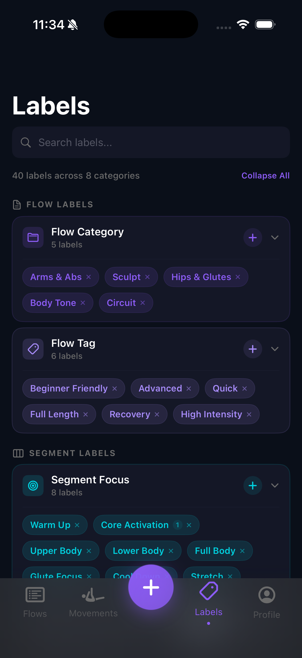Tap the central purple plus button
Viewport: 302px width, 658px height.
(x=151, y=587)
